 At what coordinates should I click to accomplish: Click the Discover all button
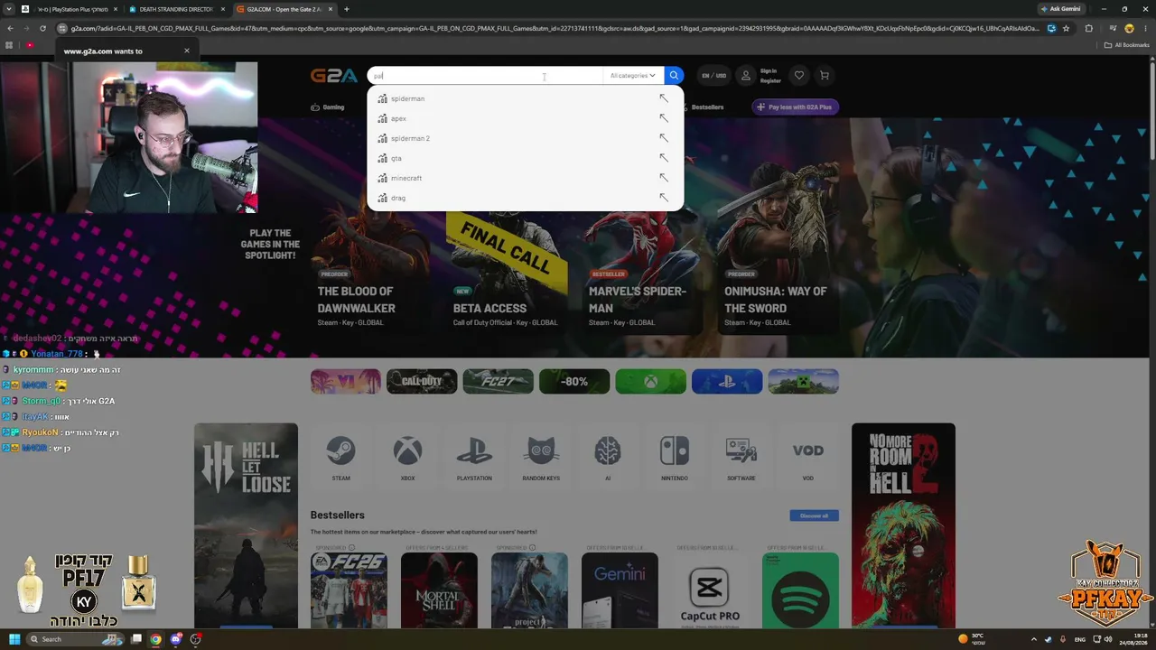814,515
